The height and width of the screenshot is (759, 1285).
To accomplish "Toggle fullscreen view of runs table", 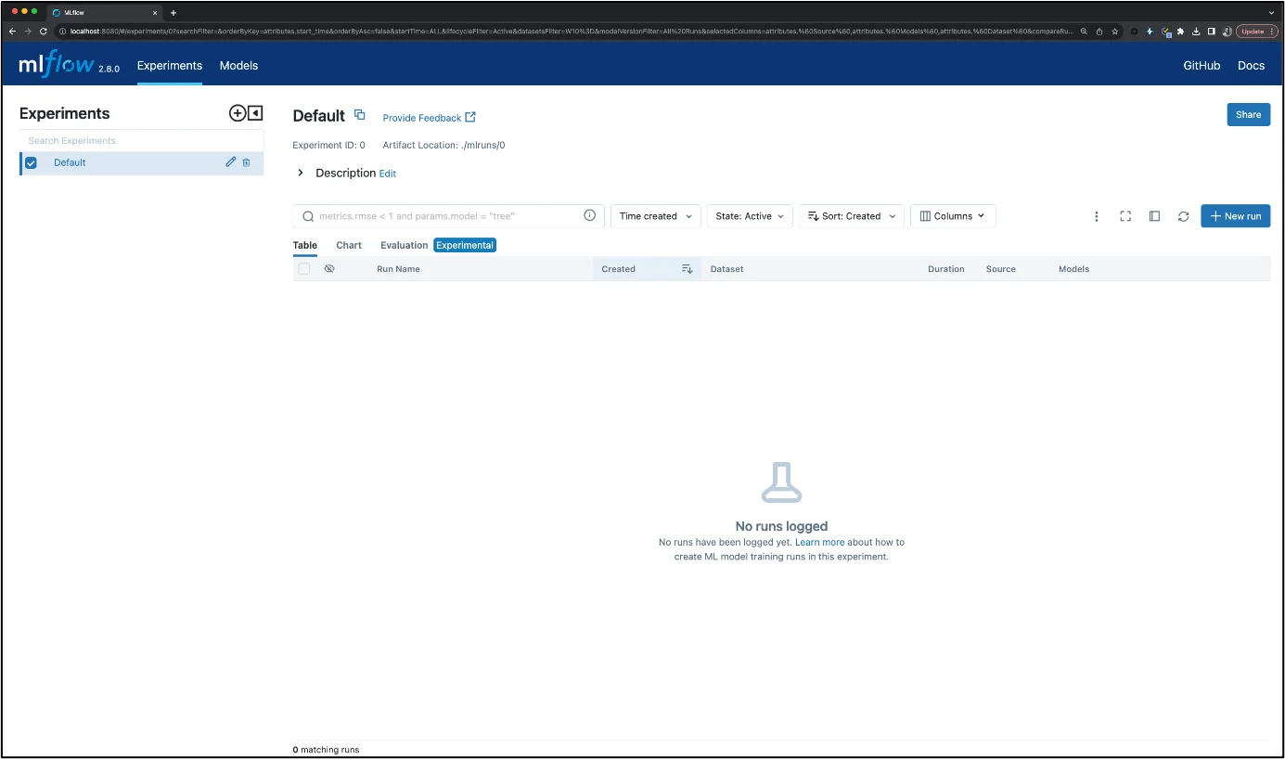I will click(1125, 216).
